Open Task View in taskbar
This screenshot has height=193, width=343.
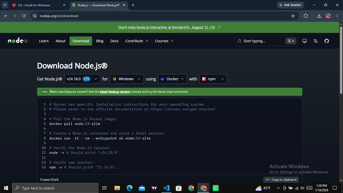[x=105, y=188]
